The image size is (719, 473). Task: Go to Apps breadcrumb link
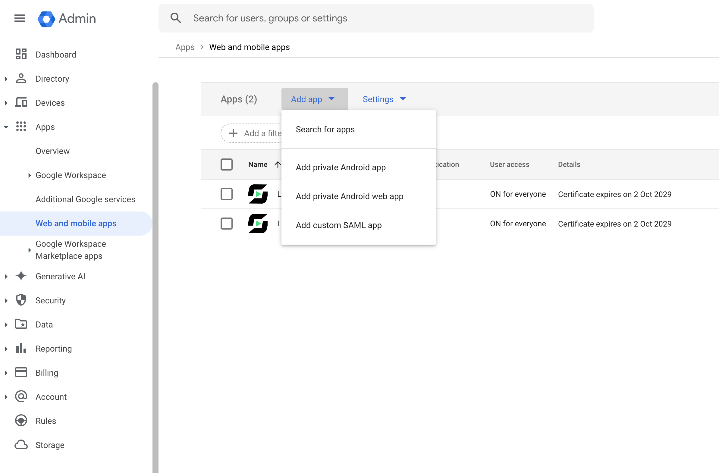point(185,47)
